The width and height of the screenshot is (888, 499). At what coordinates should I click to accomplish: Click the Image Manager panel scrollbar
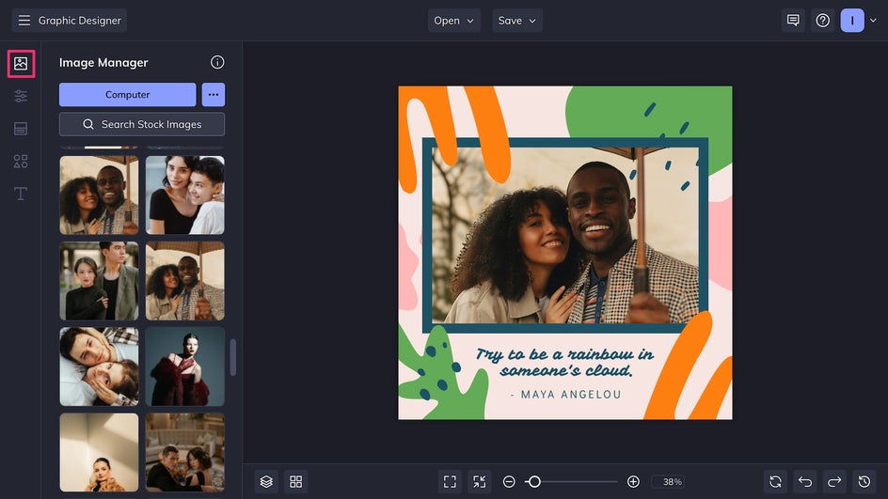pyautogui.click(x=232, y=357)
